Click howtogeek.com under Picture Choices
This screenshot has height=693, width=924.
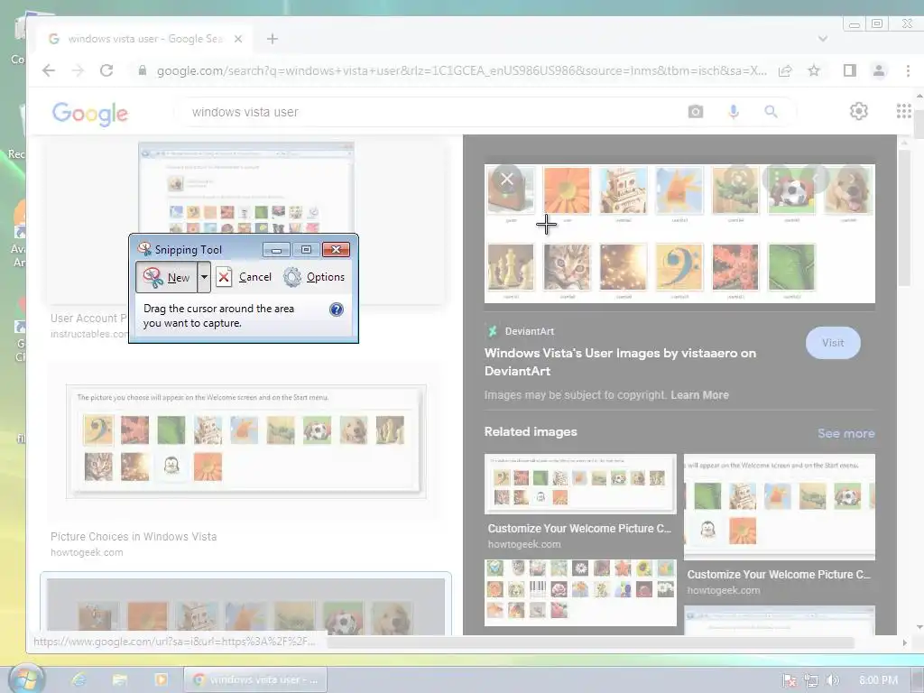(x=87, y=552)
